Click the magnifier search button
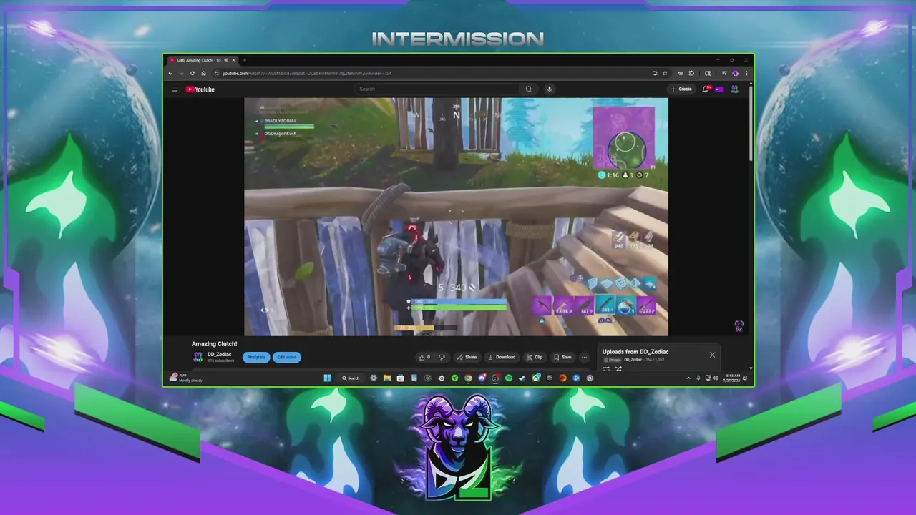Viewport: 916px width, 515px height. [529, 89]
